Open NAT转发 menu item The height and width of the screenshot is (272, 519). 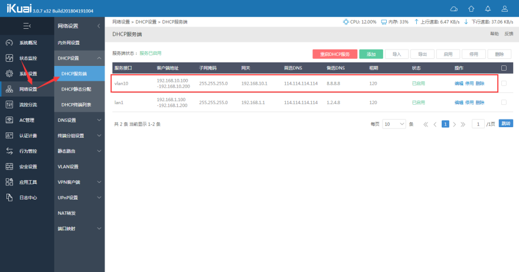tap(80, 213)
